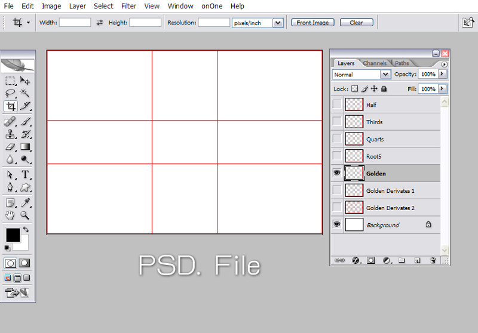478x333 pixels.
Task: Swap foreground and background colors
Action: [x=26, y=230]
